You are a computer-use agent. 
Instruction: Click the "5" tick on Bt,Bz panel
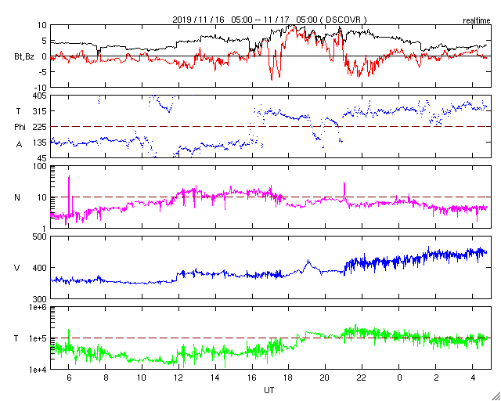click(45, 41)
